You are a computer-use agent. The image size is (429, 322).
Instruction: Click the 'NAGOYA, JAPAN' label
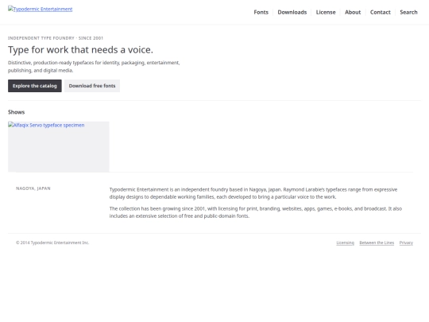(x=33, y=188)
